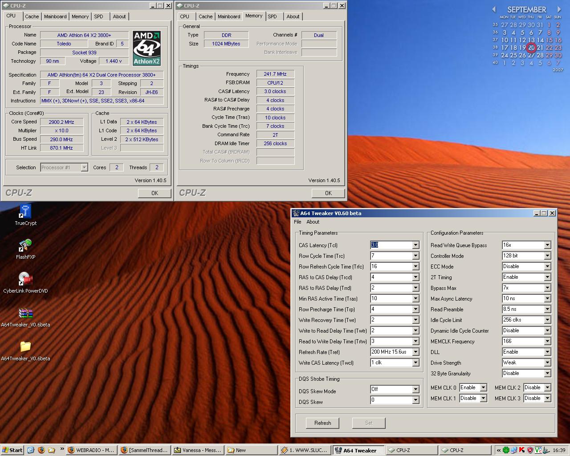The height and width of the screenshot is (456, 570).
Task: Open the DQS Skew Mode dropdown
Action: coord(415,389)
